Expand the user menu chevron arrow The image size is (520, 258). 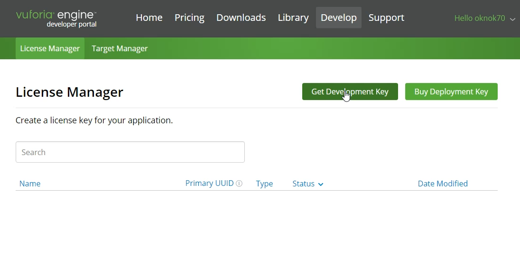[x=512, y=19]
